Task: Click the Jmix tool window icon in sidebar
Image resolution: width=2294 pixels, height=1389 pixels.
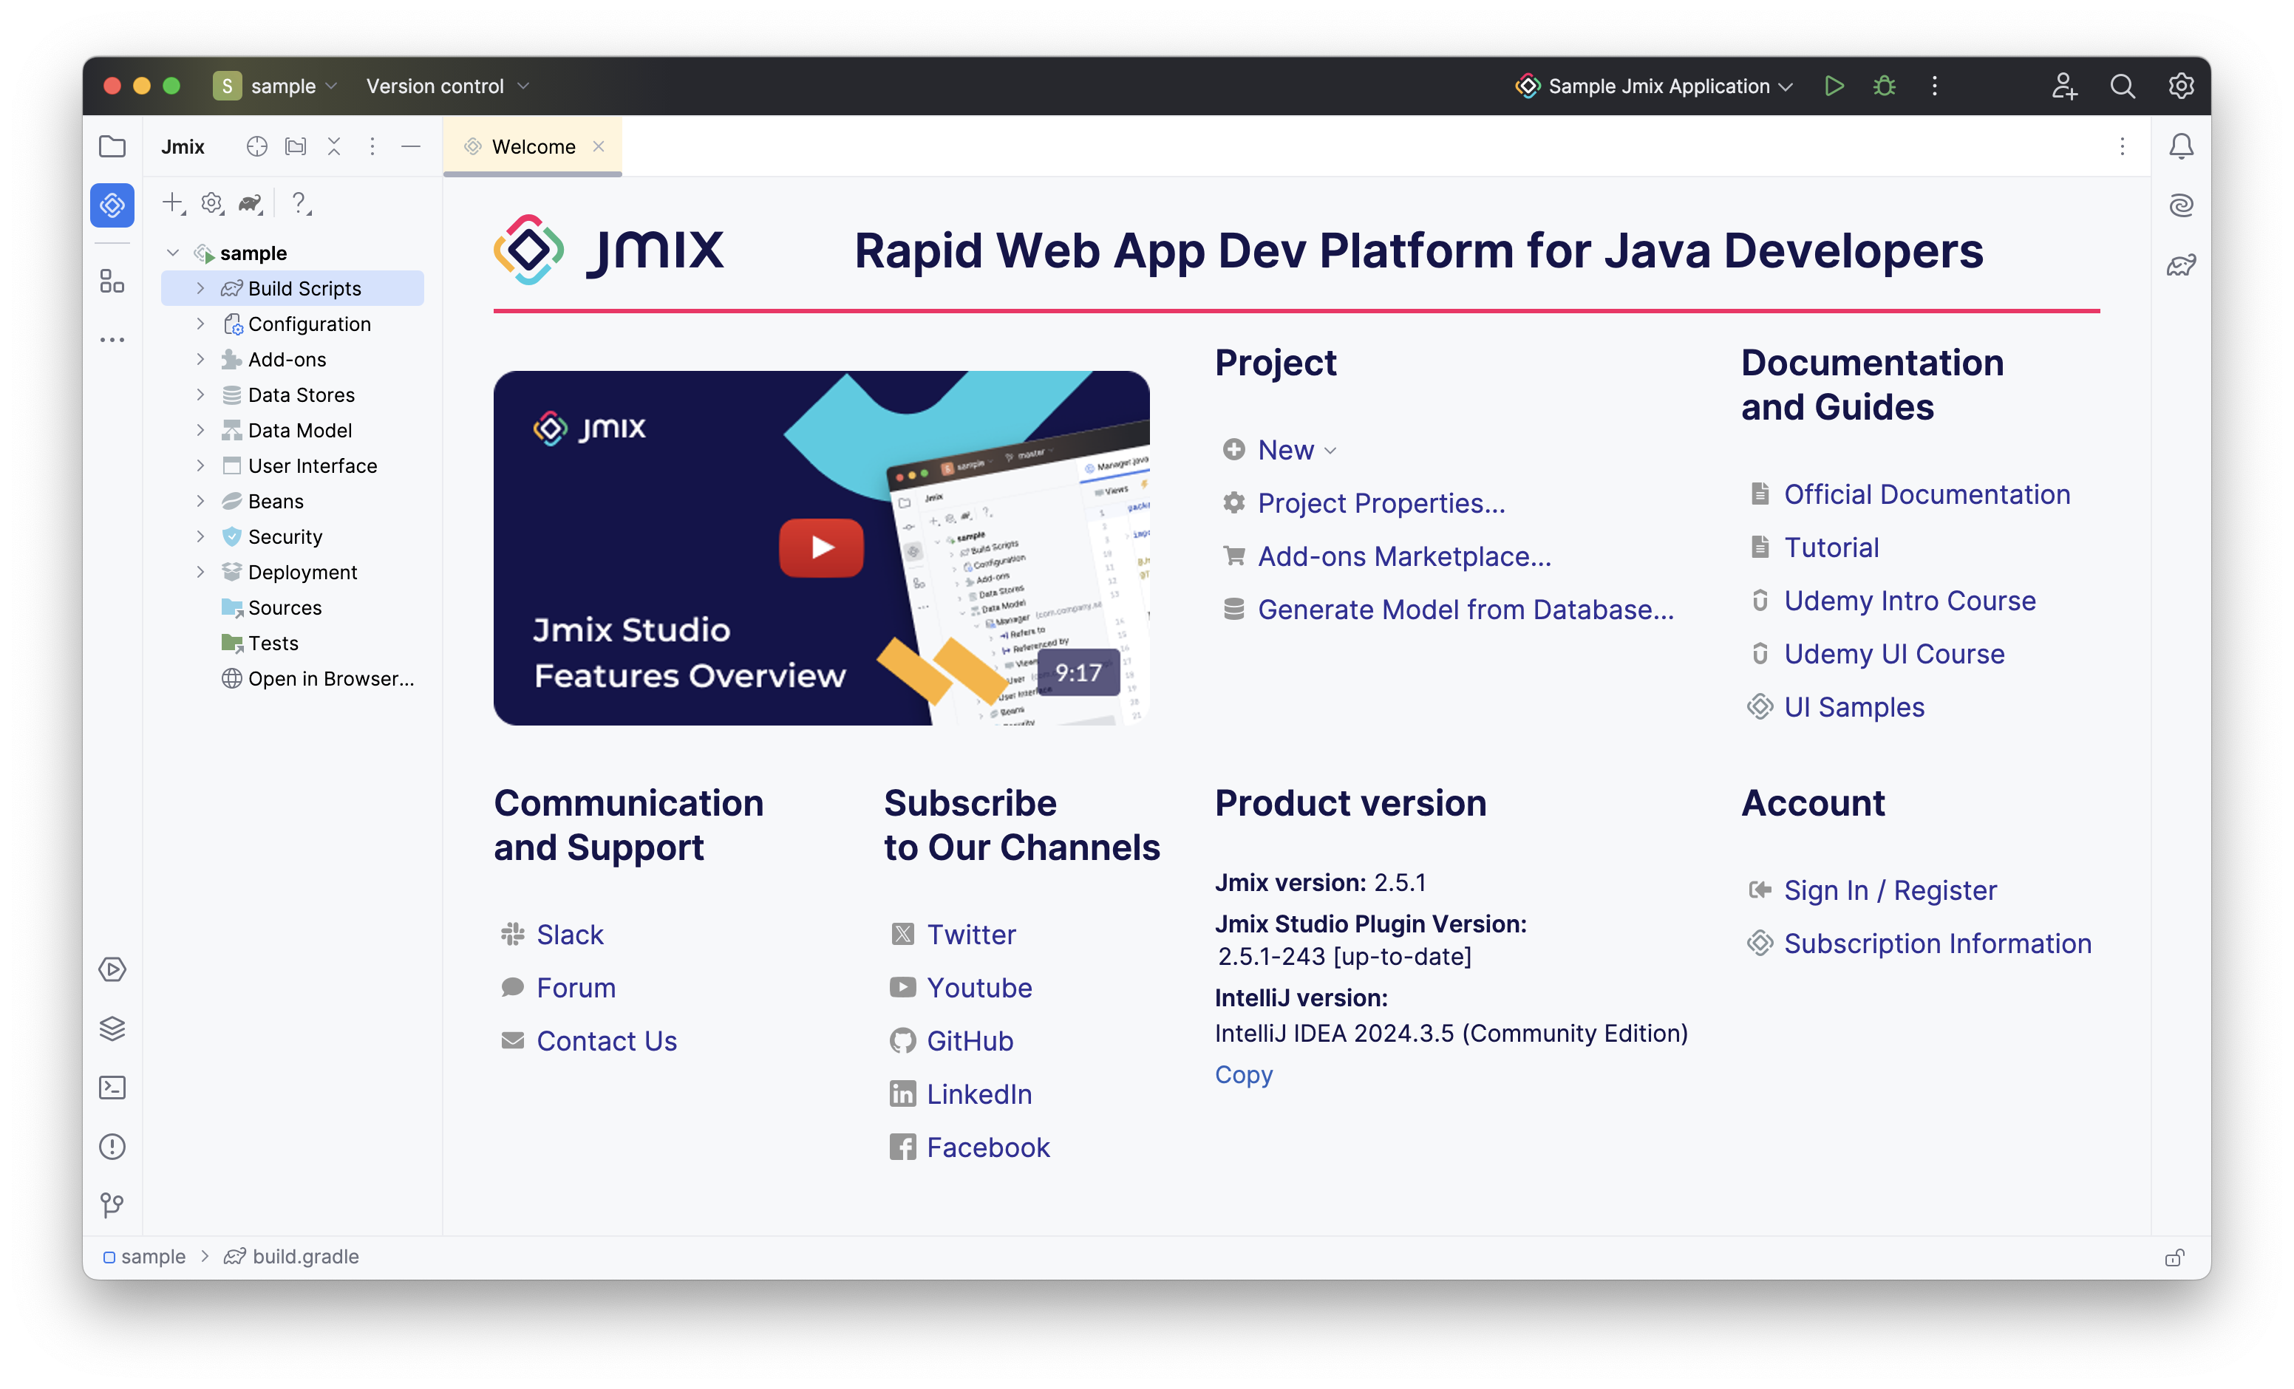Action: (112, 205)
